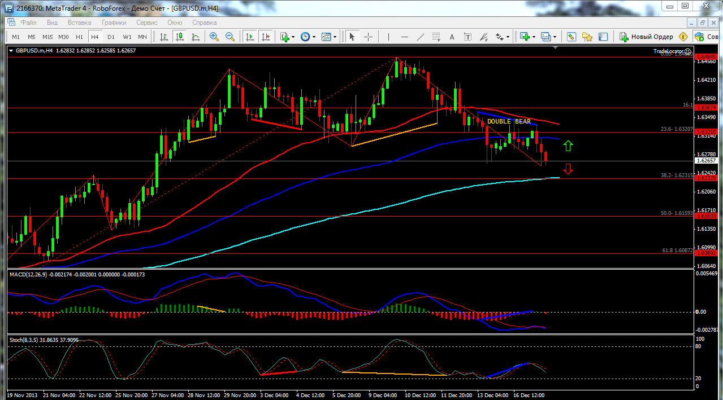Switch timeframe to D1
The width and height of the screenshot is (723, 400).
click(111, 37)
